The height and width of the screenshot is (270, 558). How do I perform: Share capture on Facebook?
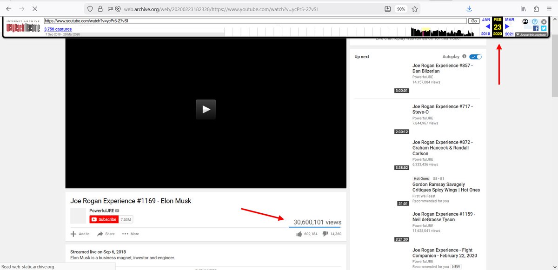click(536, 28)
